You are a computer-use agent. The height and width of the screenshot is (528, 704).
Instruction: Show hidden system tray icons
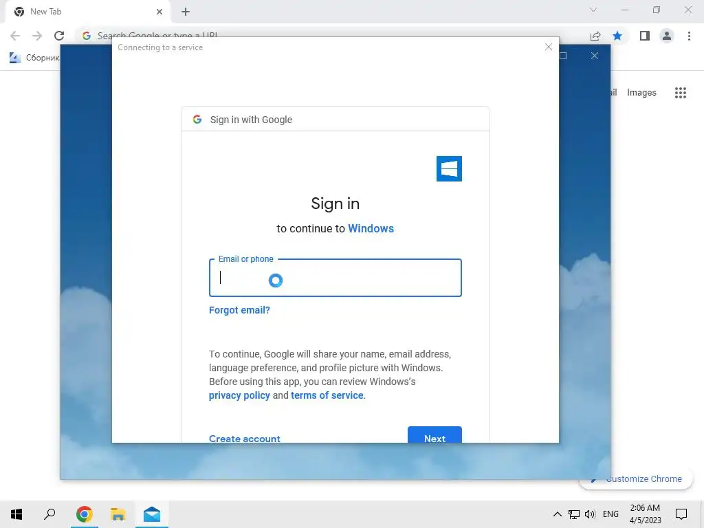coord(557,514)
